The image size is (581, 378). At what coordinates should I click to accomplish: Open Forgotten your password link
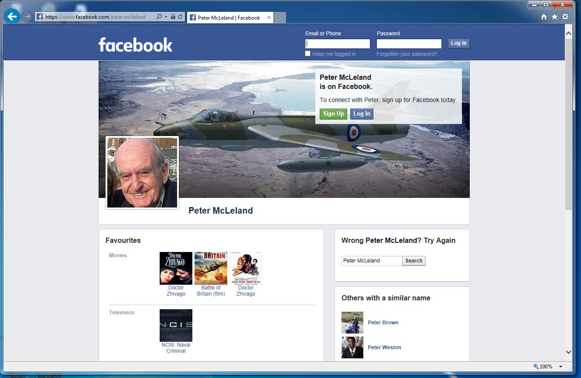[407, 54]
